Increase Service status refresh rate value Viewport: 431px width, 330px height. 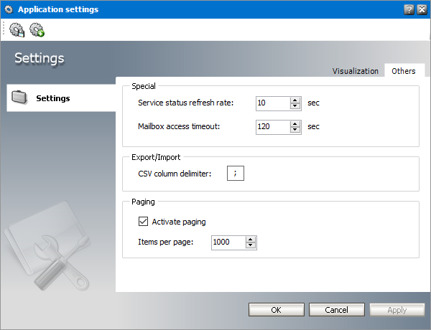pos(295,100)
